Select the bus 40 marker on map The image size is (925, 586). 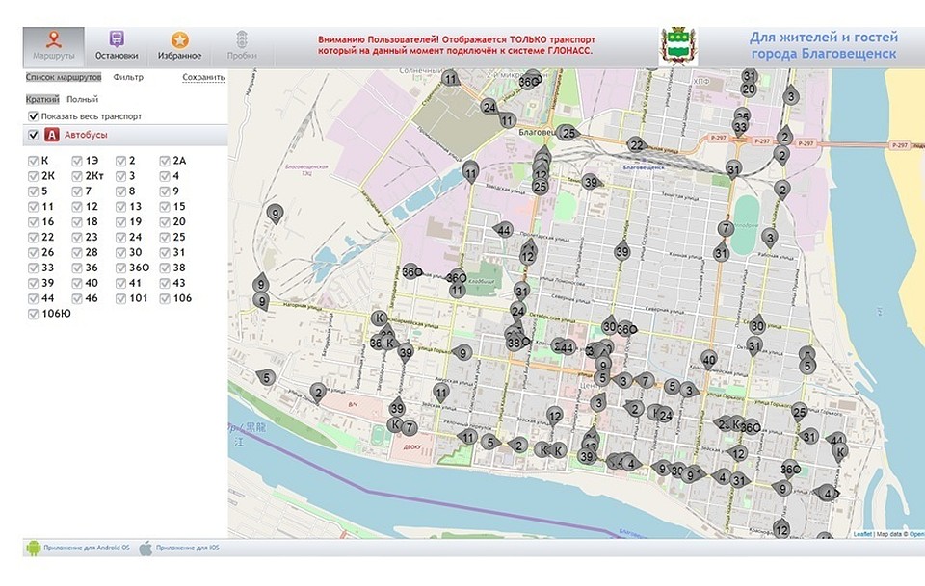click(709, 359)
